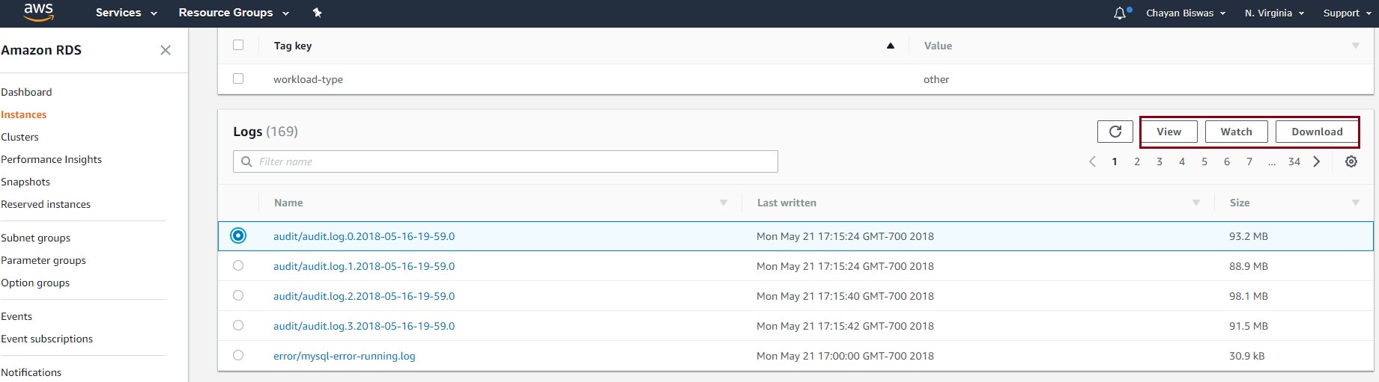Open Snapshots in the sidebar
The image size is (1379, 382).
click(x=25, y=182)
